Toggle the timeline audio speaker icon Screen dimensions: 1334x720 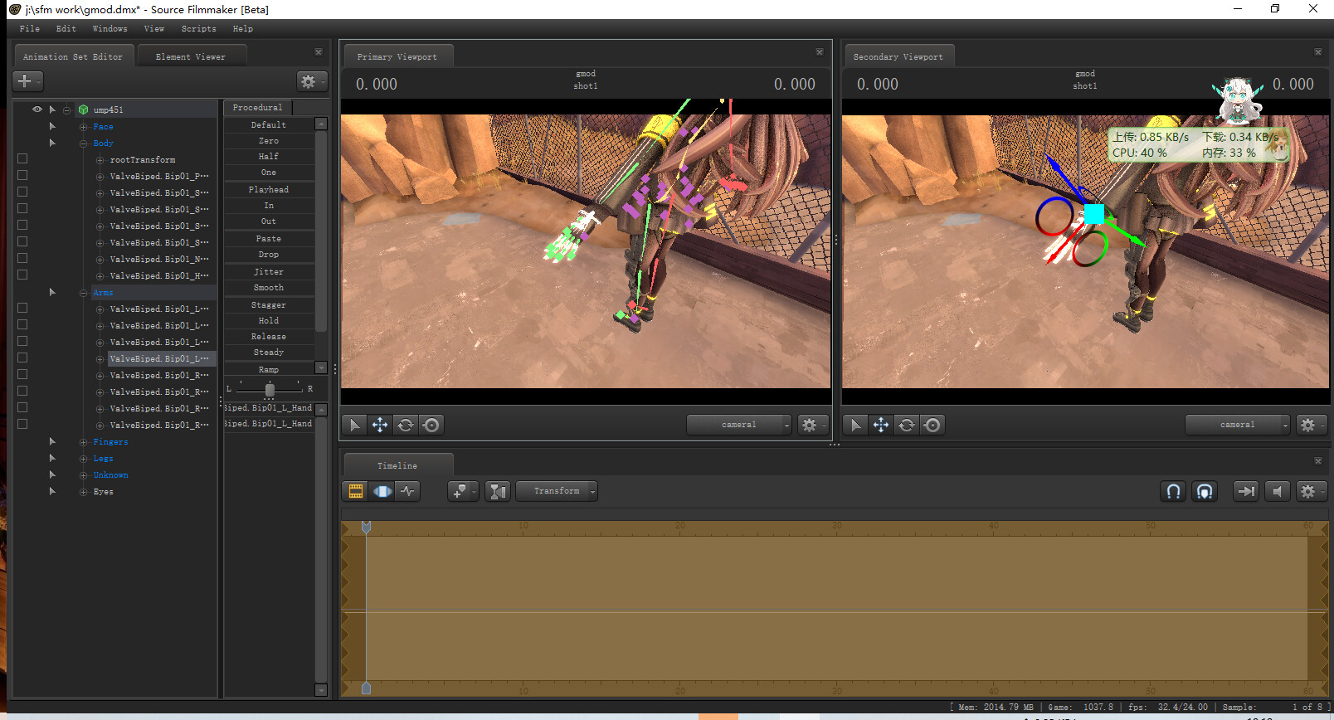[x=1278, y=491]
